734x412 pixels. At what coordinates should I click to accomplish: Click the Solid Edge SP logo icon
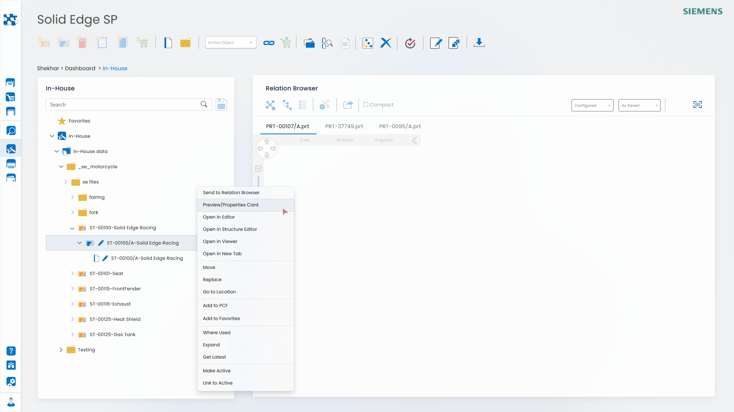(10, 19)
